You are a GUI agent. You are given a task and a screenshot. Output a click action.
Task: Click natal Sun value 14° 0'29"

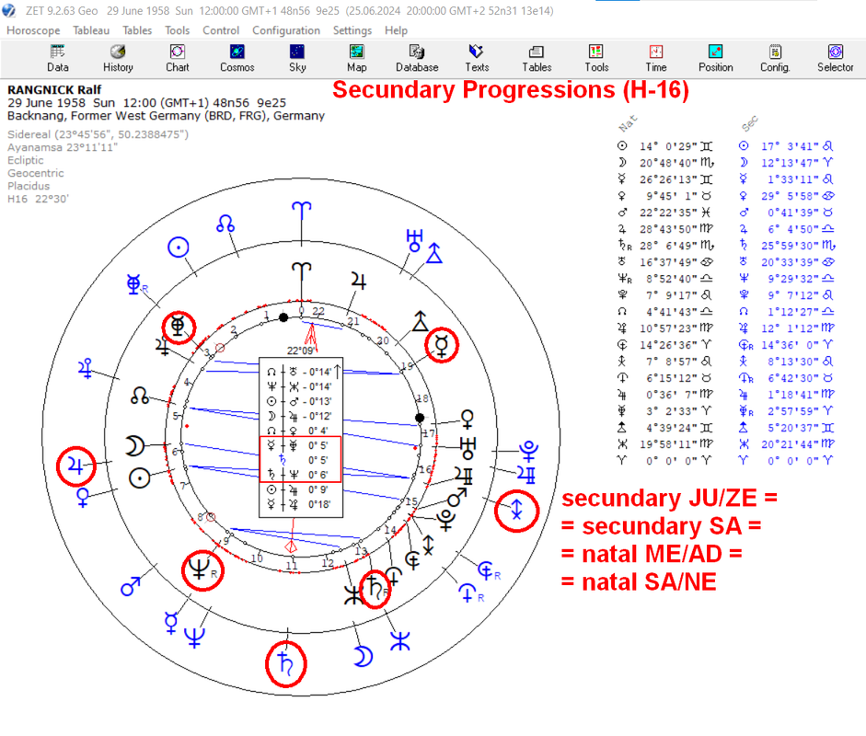tap(668, 146)
